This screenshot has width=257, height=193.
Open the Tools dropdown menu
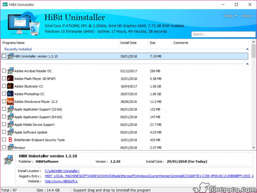[x=230, y=16]
